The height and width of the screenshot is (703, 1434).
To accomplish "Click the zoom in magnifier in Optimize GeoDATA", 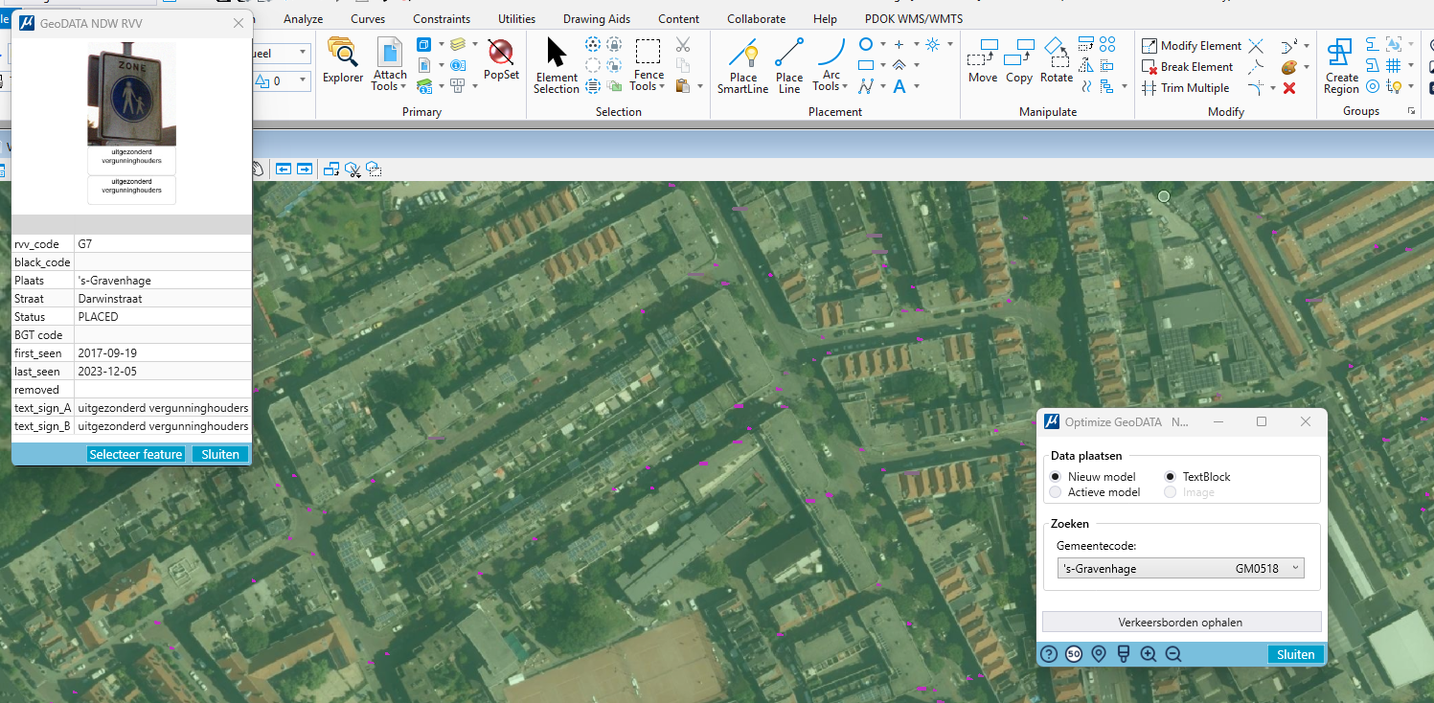I will coord(1149,654).
